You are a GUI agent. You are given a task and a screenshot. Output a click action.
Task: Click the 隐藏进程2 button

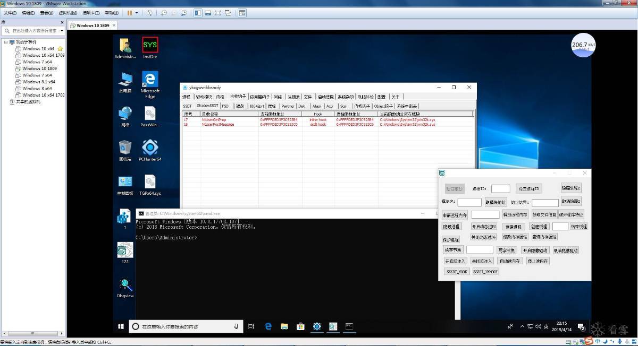pyautogui.click(x=571, y=187)
